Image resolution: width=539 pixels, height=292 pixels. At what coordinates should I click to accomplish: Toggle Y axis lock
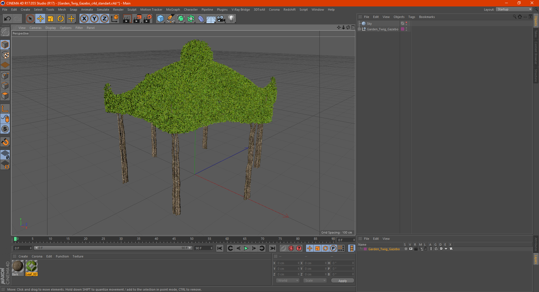[94, 19]
